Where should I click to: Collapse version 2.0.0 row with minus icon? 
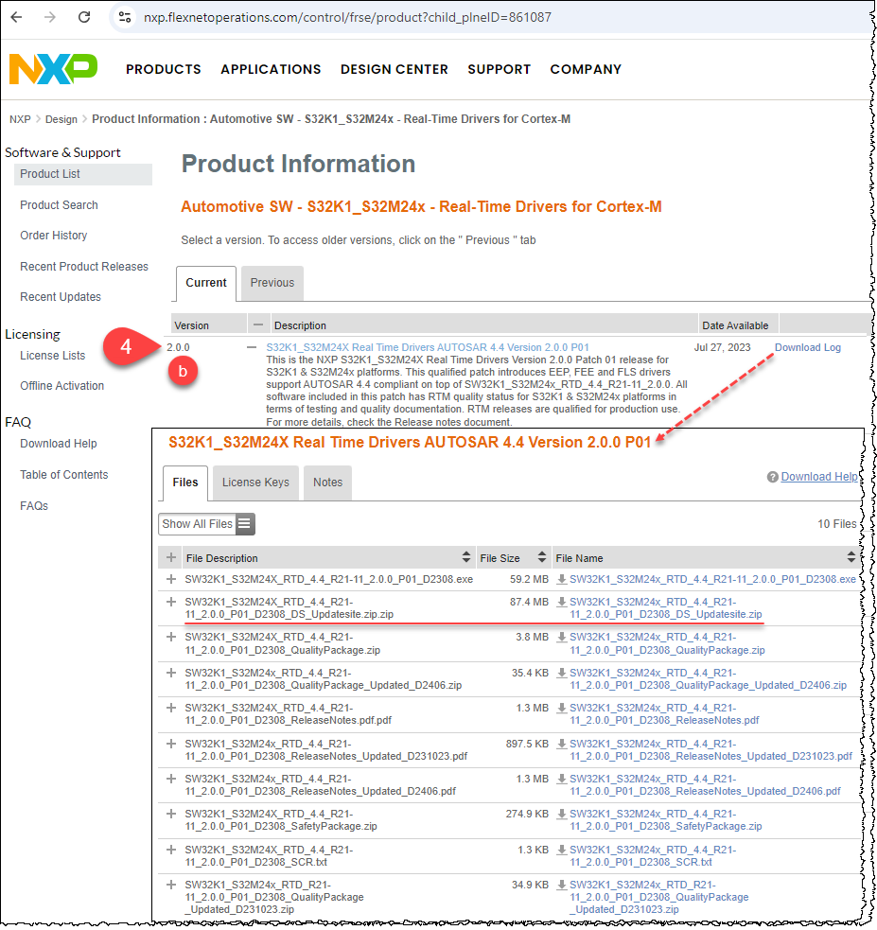(252, 347)
